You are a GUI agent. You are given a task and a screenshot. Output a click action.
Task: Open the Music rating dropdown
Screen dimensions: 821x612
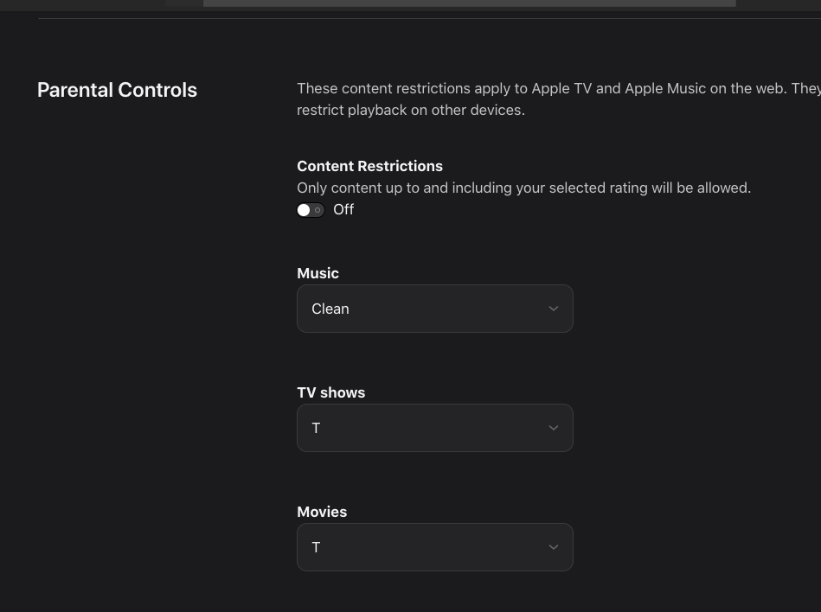[434, 309]
